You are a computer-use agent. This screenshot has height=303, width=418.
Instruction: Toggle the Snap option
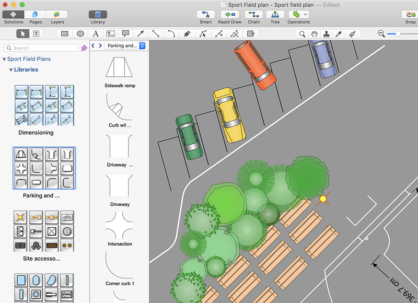click(410, 15)
